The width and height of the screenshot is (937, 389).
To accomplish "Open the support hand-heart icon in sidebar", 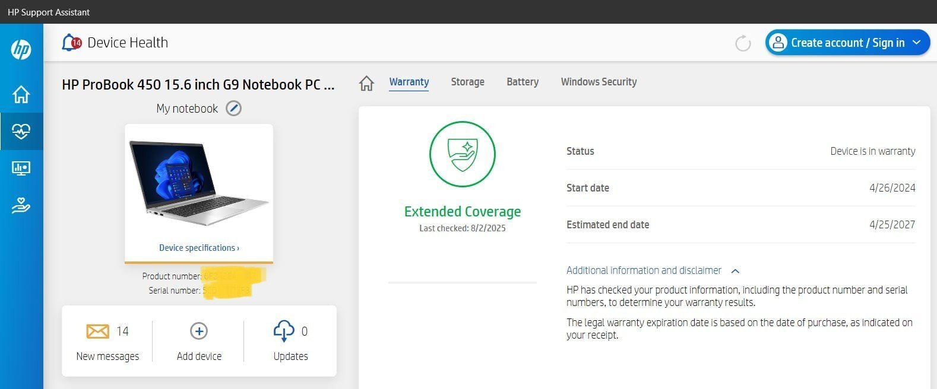I will click(x=21, y=206).
